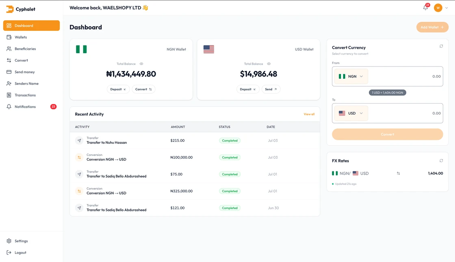The image size is (455, 262).
Task: Open the Transfer to Nuhu Hassan entry
Action: (195, 141)
